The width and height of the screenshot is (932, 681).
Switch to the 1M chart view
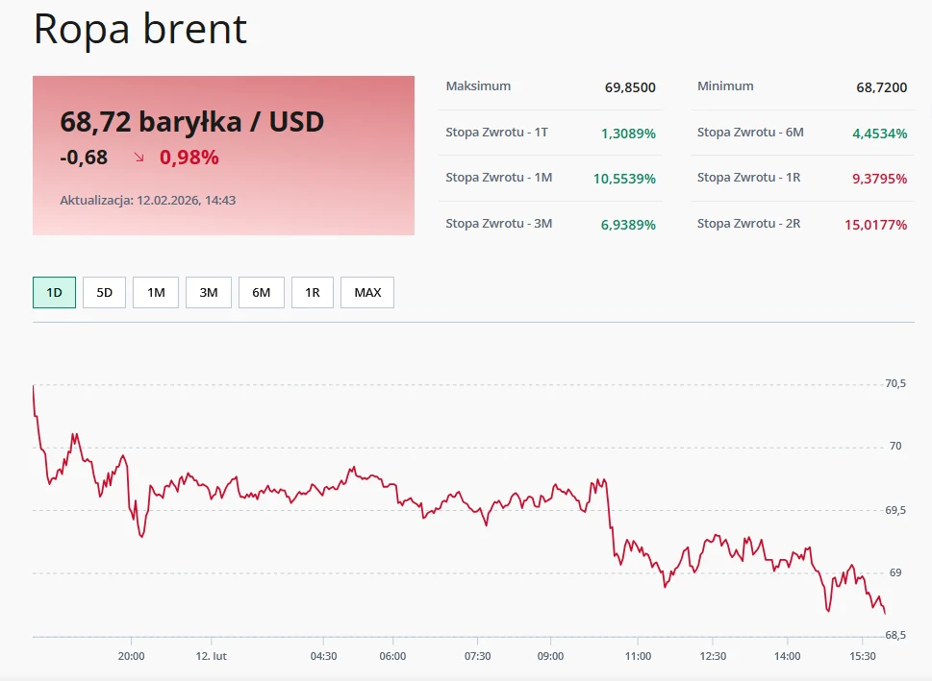[156, 292]
